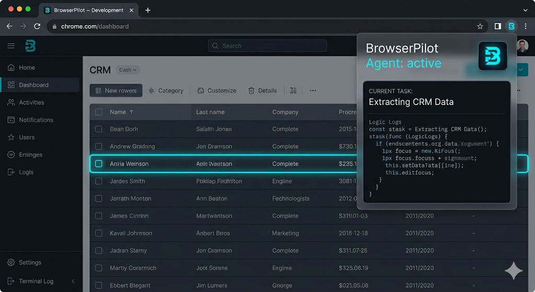535x292 pixels.
Task: Click the Category button
Action: [x=166, y=90]
